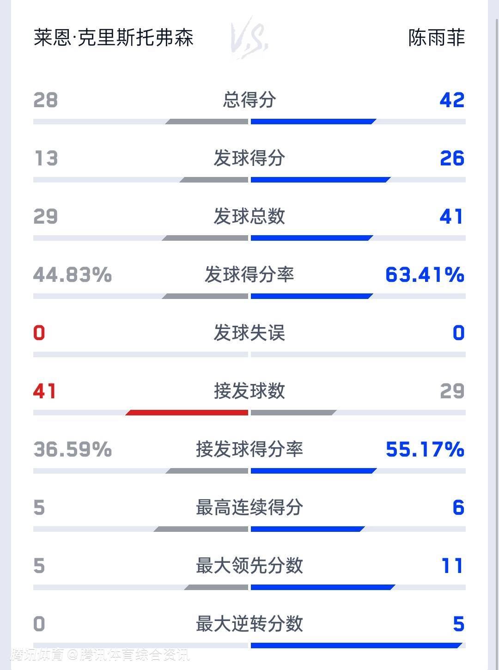Viewport: 499px width, 670px height.
Task: Click the blue 总得分 bar for 陈雨菲
Action: (313, 122)
